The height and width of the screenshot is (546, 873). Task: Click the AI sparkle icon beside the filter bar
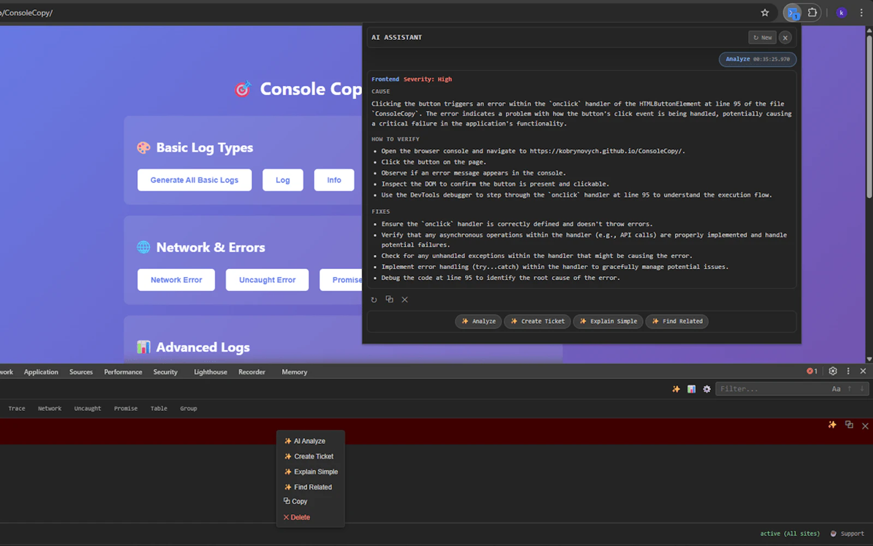point(676,389)
